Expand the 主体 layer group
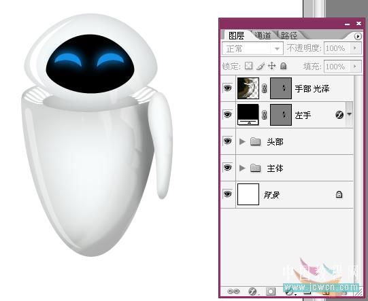Image resolution: width=368 pixels, height=301 pixels. (x=242, y=168)
